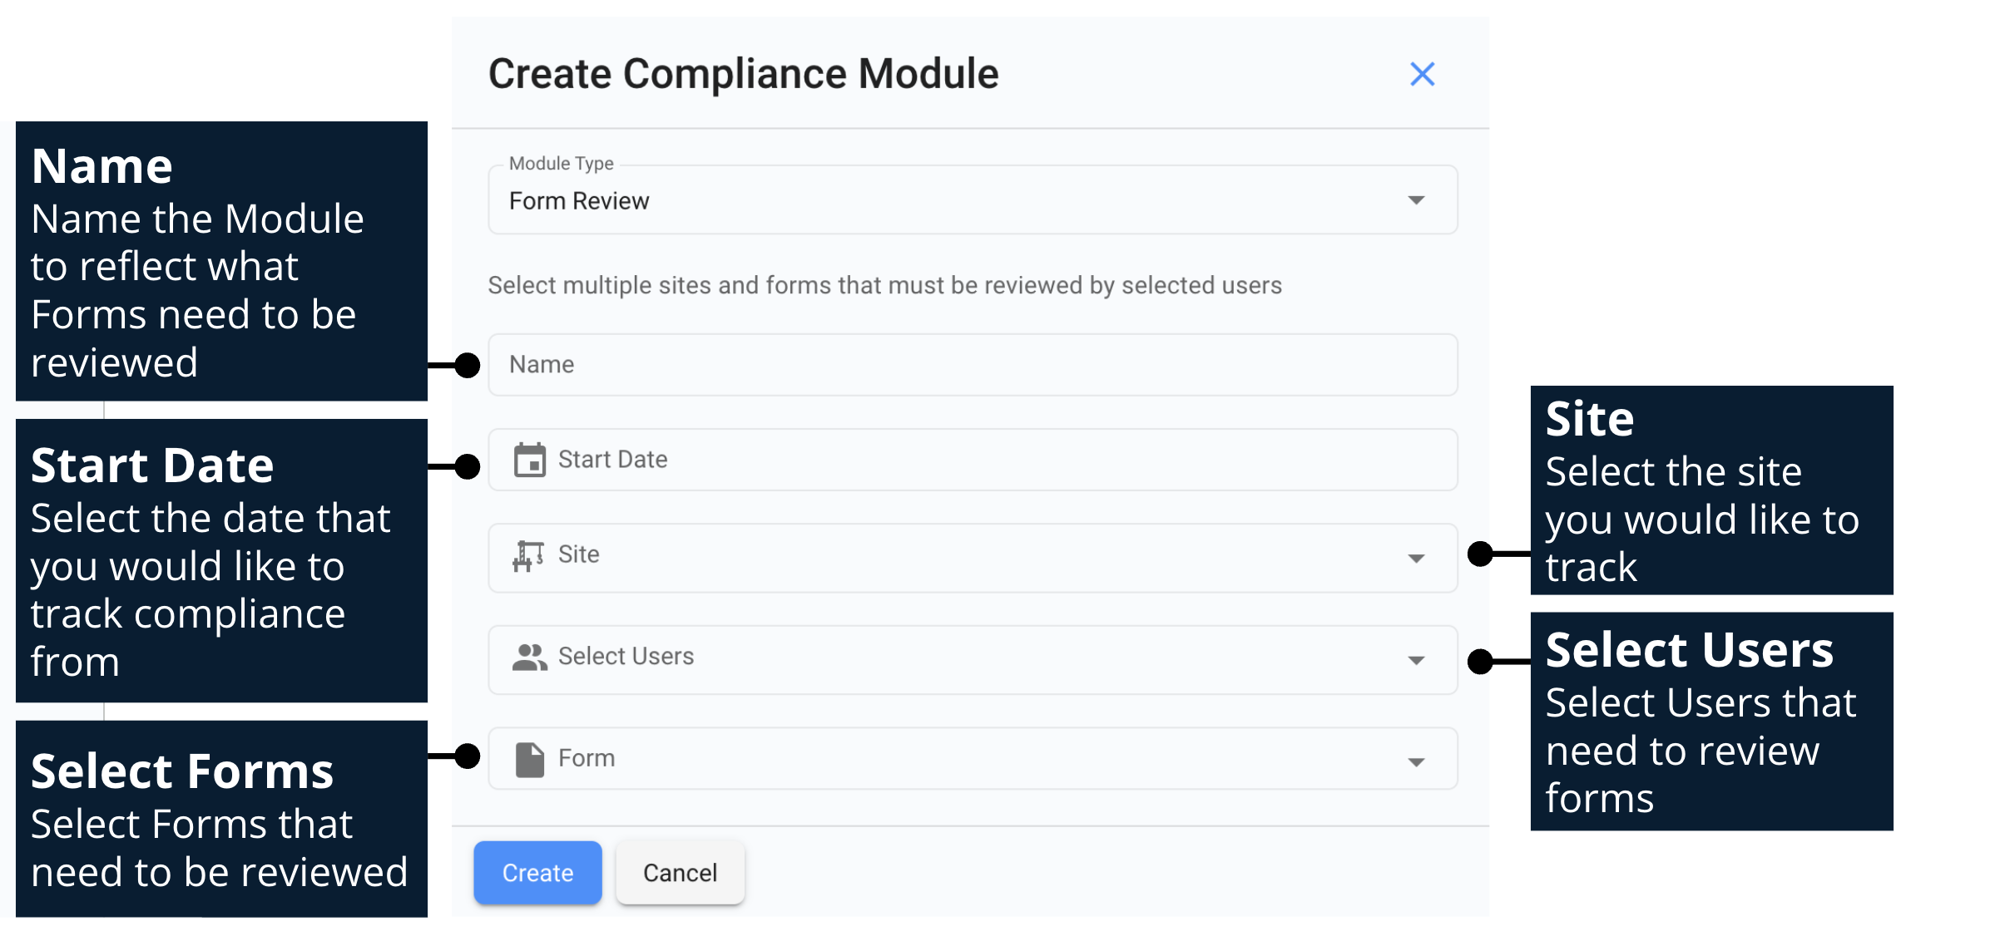
Task: Click the document icon in Form field
Action: click(x=529, y=759)
